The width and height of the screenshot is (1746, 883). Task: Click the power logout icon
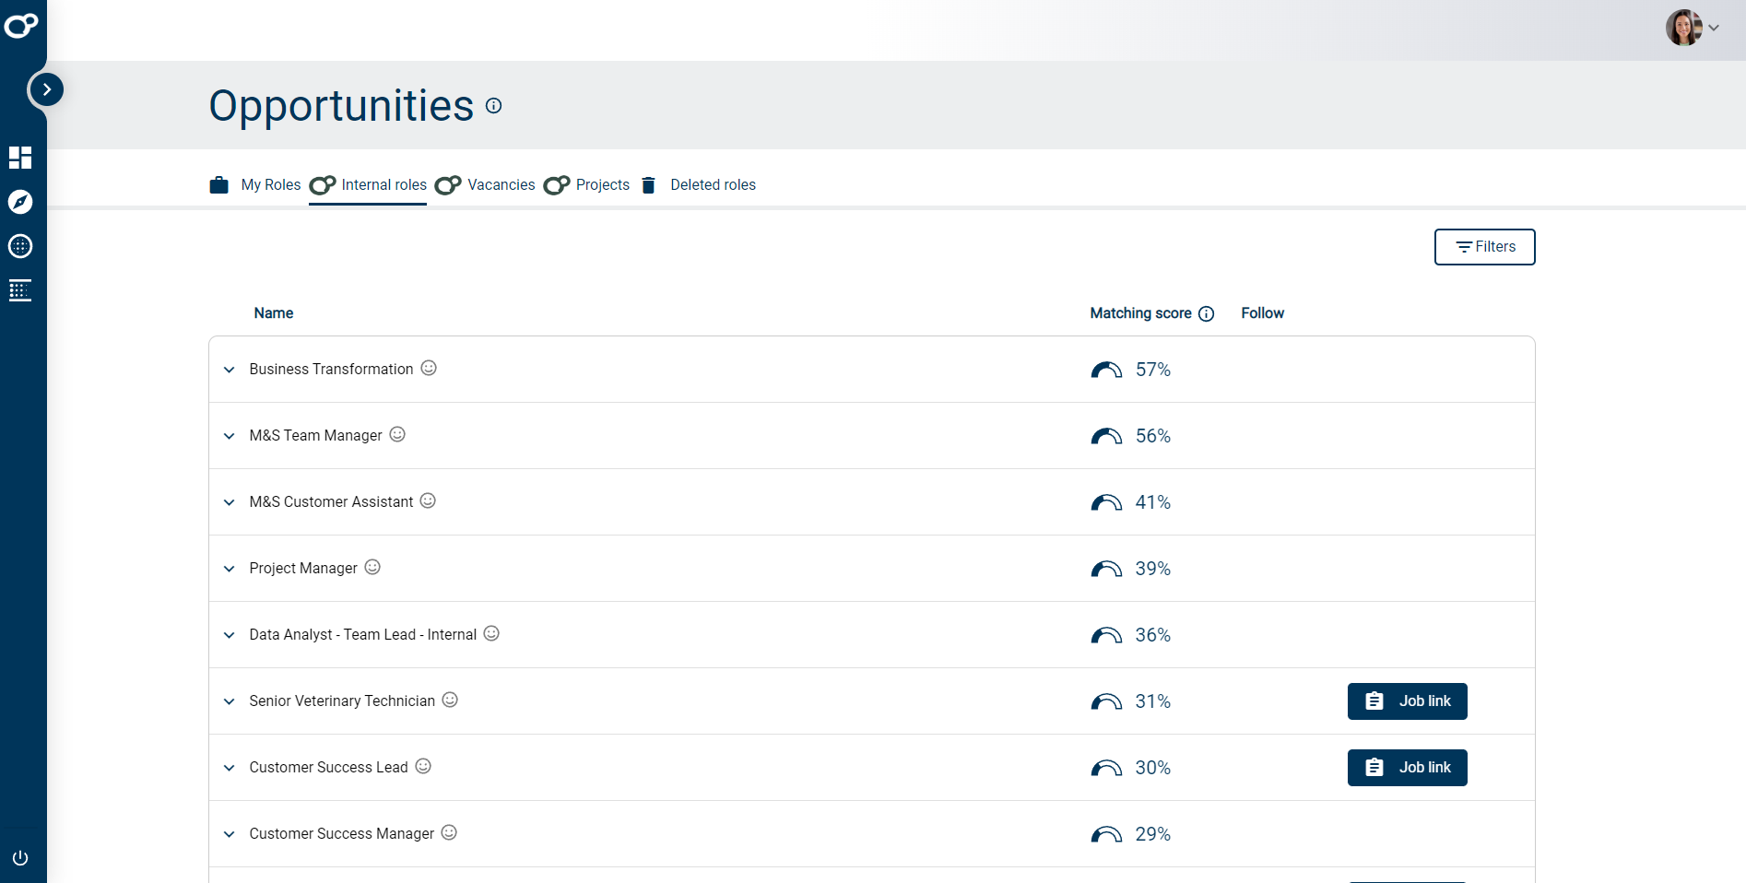[x=20, y=858]
